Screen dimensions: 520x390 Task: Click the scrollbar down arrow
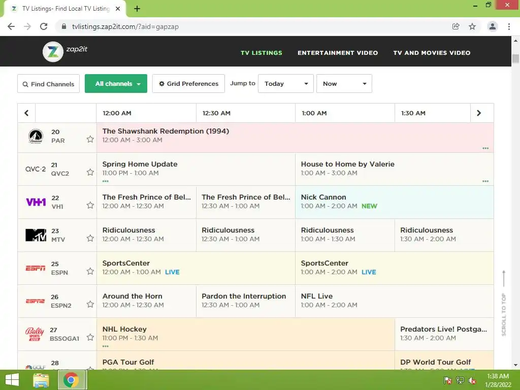515,365
